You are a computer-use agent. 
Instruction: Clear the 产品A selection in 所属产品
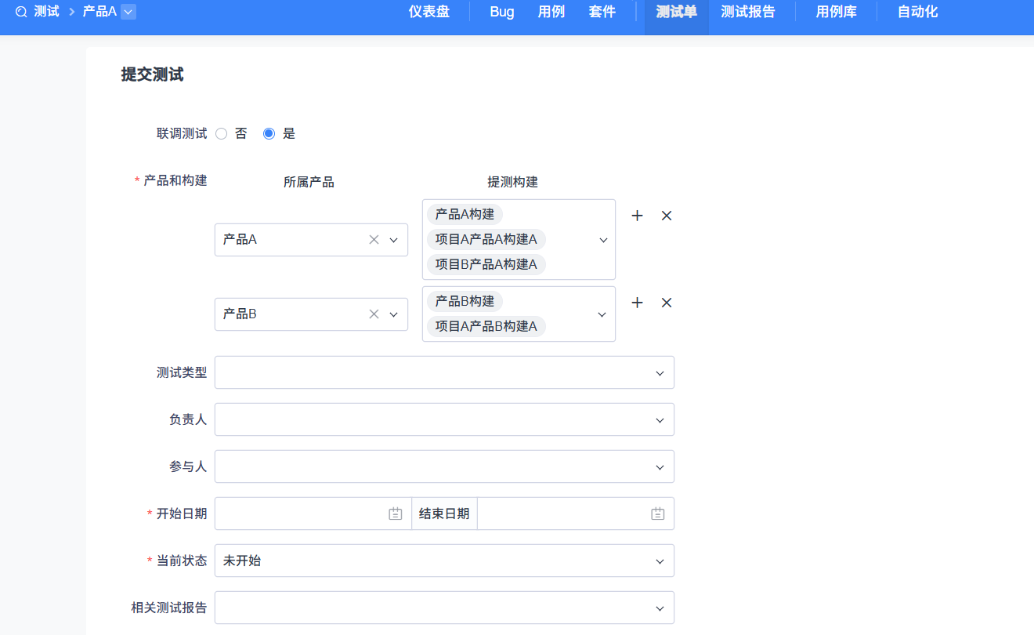(374, 240)
